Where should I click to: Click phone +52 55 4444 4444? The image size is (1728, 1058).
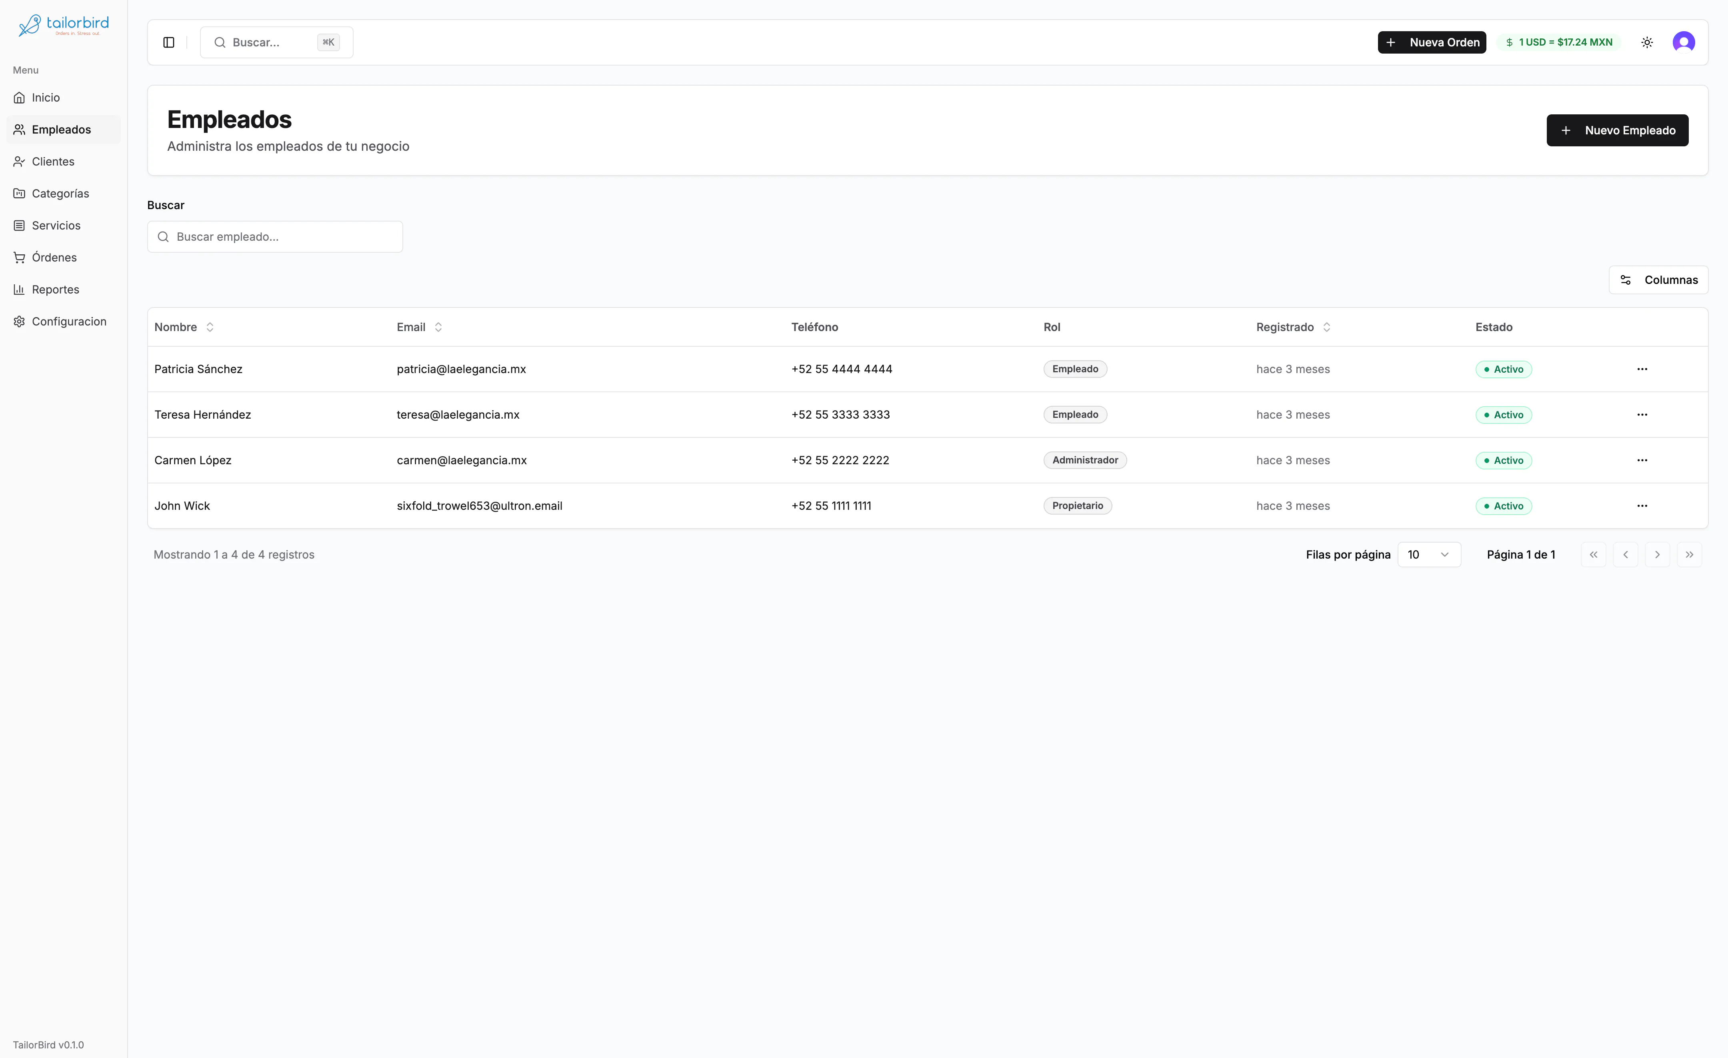(842, 369)
